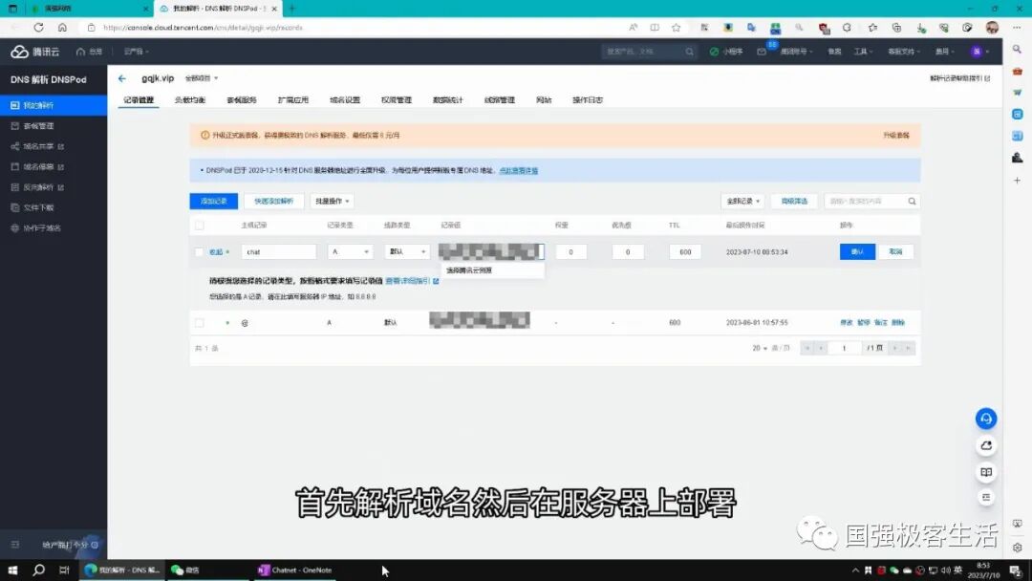Tick the checkbox of the chat record row

[200, 252]
